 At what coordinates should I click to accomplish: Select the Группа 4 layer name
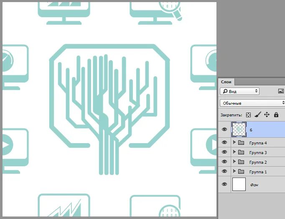(x=258, y=143)
